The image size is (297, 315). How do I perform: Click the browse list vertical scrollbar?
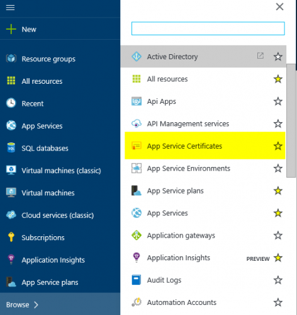click(291, 121)
